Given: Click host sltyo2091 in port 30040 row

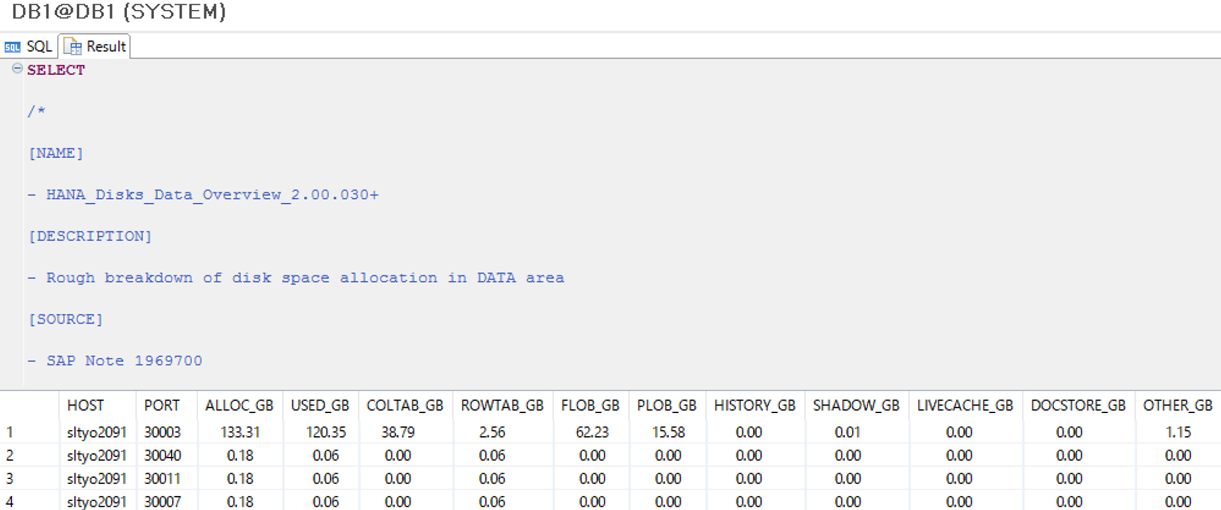Looking at the screenshot, I should [x=97, y=456].
